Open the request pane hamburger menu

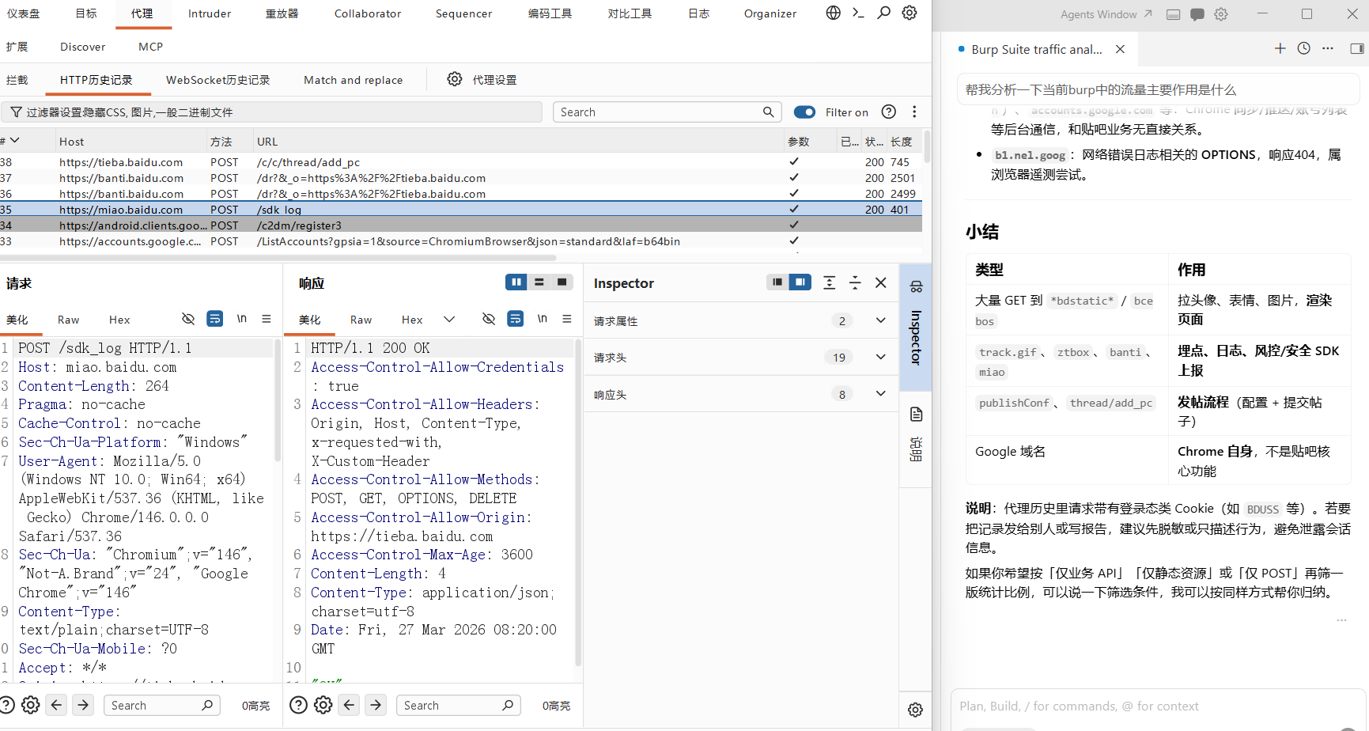(x=267, y=319)
